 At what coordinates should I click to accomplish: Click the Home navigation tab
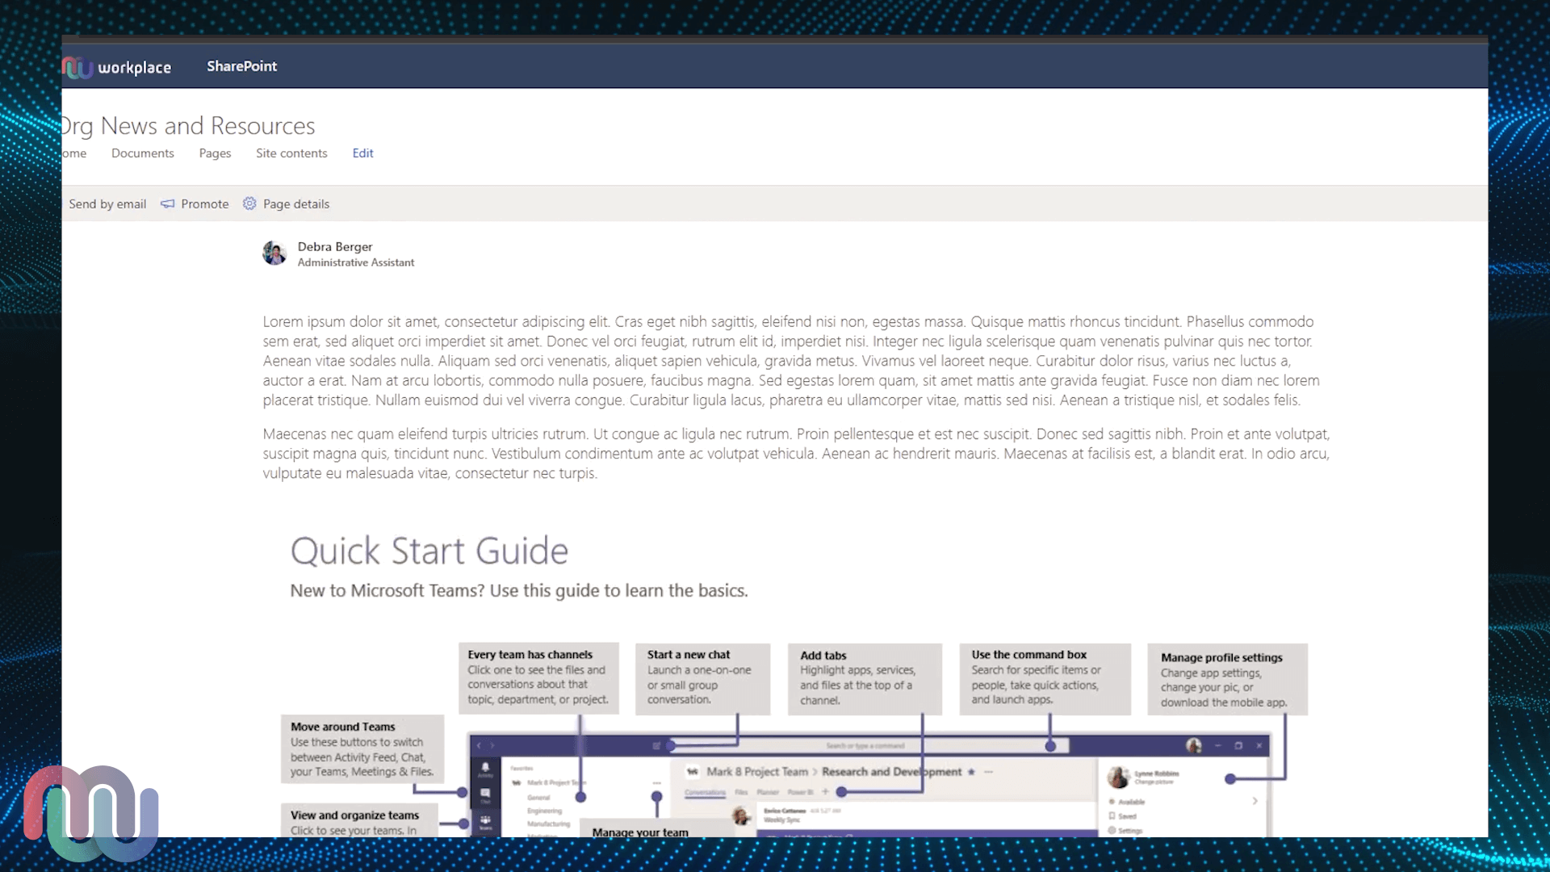click(74, 153)
